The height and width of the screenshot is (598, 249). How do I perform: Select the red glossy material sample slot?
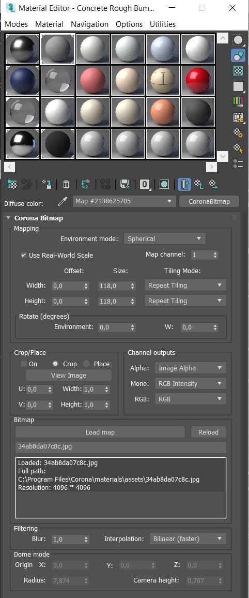click(198, 81)
